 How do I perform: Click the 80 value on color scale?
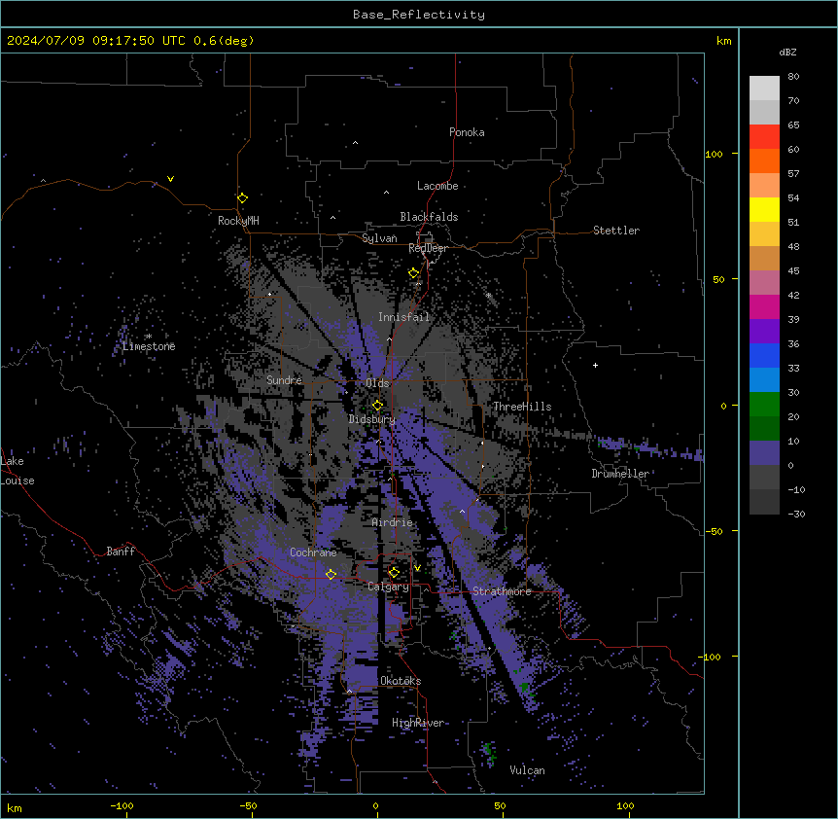(x=793, y=77)
